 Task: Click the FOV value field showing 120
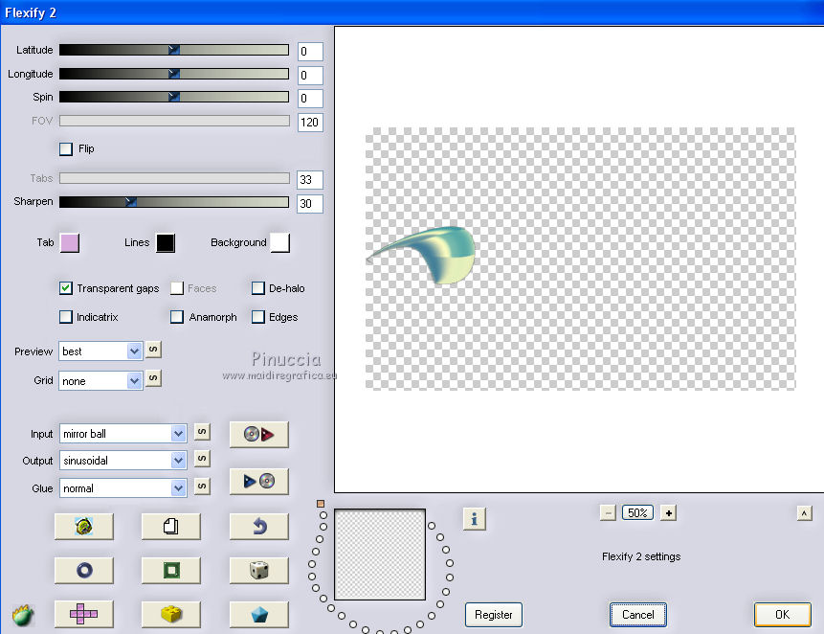310,122
